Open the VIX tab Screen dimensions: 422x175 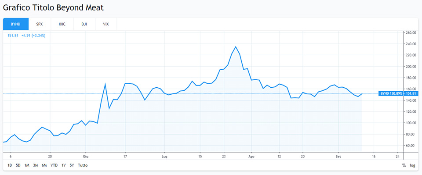(x=106, y=24)
